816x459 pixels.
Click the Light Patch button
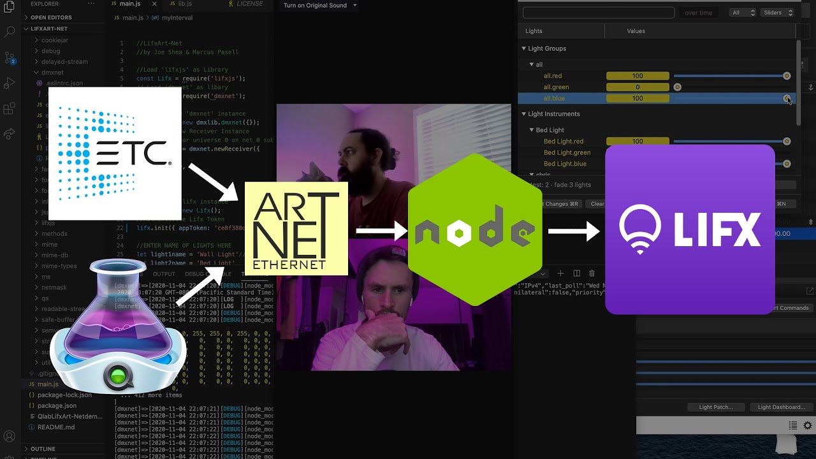tap(715, 407)
